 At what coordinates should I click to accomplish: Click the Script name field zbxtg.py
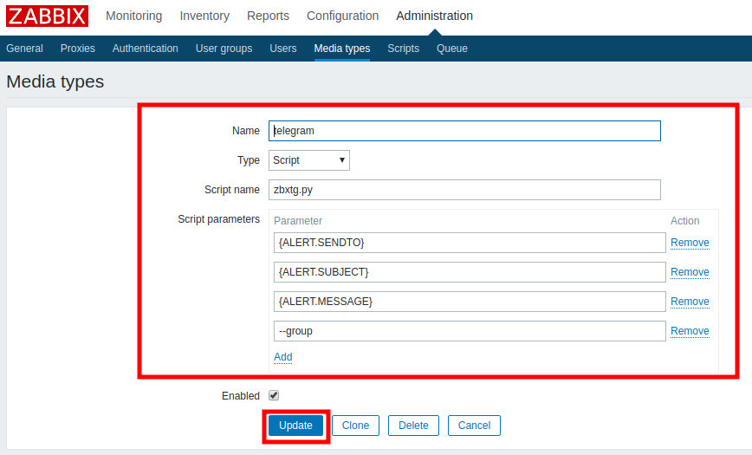464,190
